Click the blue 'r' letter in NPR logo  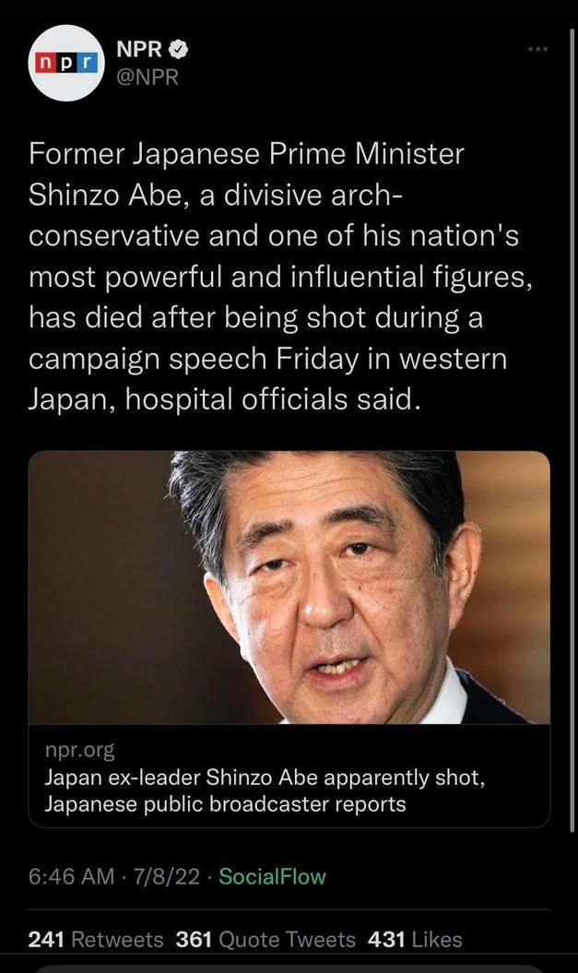[x=88, y=63]
